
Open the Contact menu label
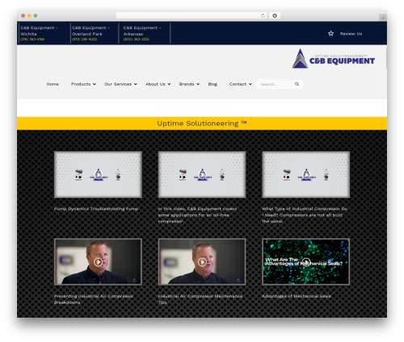(238, 84)
